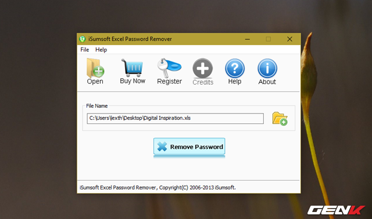Open Help via blue question mark icon
Image resolution: width=372 pixels, height=219 pixels.
pos(235,68)
